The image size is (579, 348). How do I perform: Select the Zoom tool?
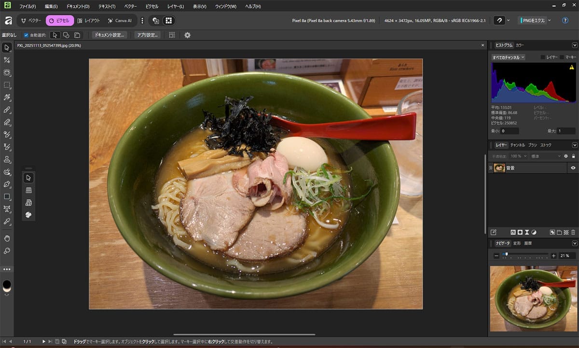(x=6, y=251)
